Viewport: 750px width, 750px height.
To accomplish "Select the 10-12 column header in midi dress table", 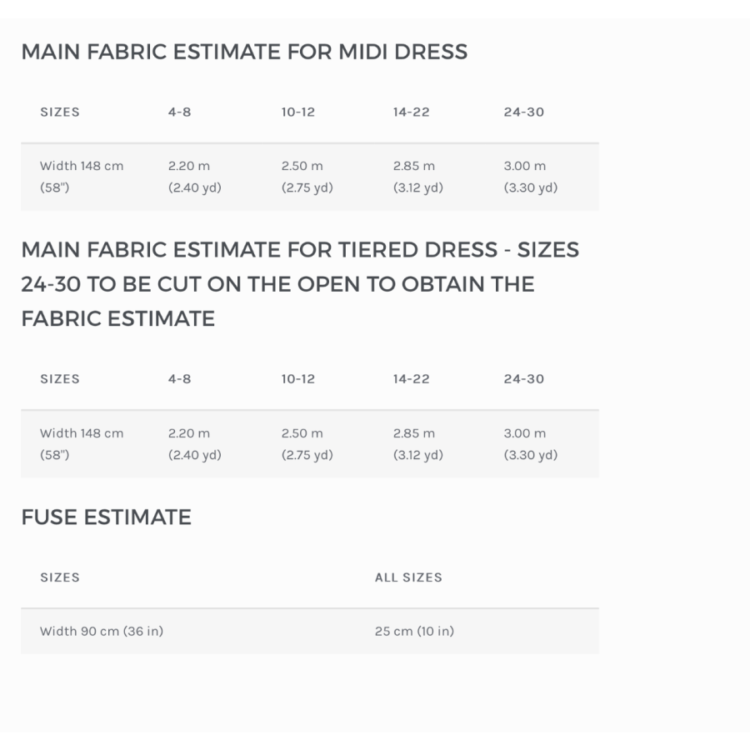I will pos(298,112).
